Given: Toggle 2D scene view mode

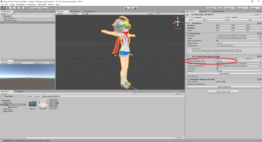Looking at the screenshot, I should (x=75, y=14).
